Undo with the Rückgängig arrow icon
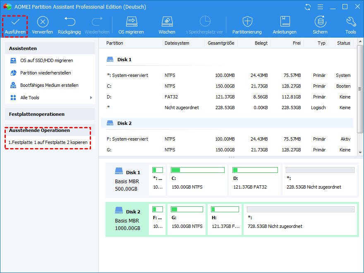 point(69,22)
